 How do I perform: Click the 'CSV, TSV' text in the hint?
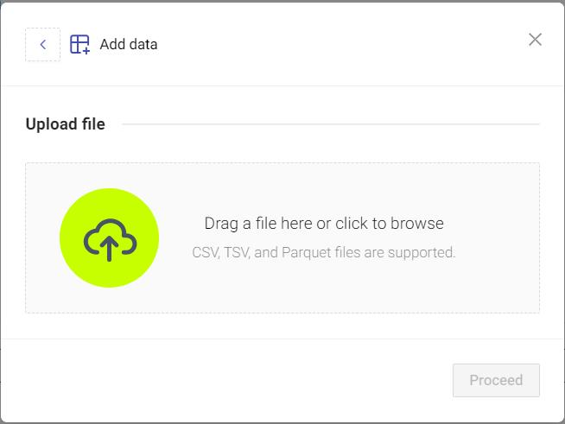tap(220, 253)
